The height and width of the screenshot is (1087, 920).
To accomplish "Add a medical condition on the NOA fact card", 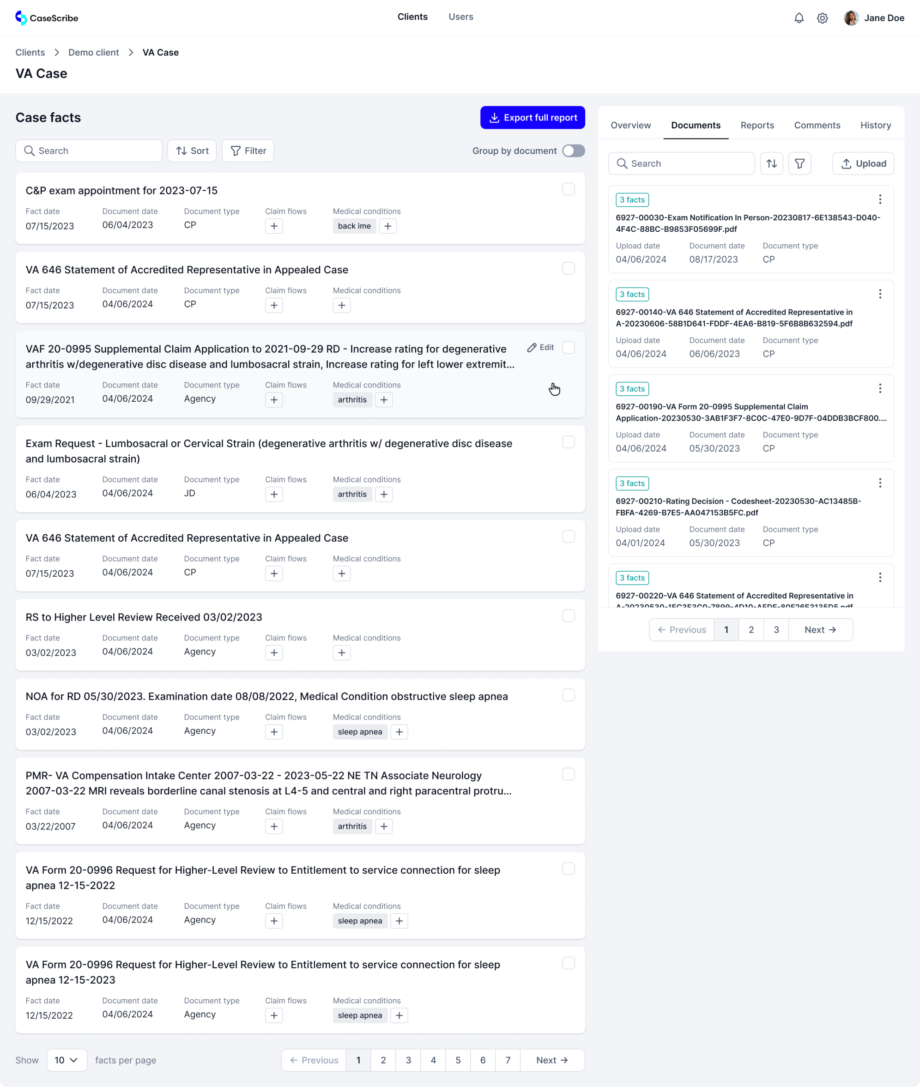I will (x=399, y=731).
